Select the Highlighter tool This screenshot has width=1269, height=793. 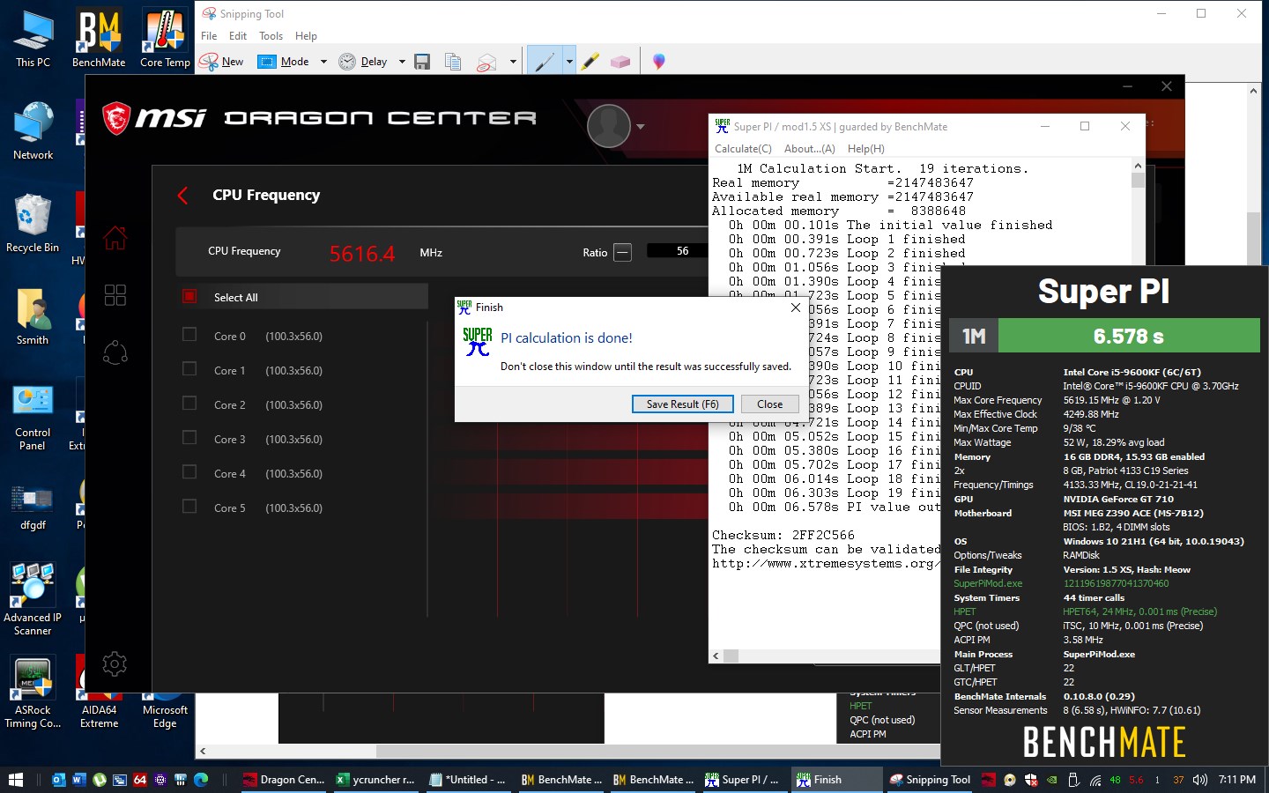(590, 62)
